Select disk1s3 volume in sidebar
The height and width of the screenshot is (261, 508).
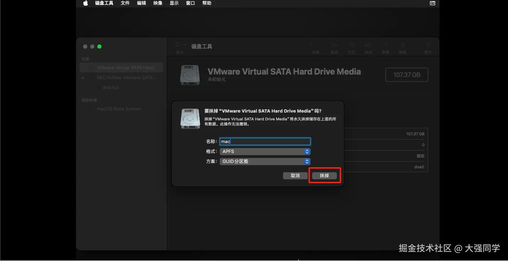coord(121,87)
